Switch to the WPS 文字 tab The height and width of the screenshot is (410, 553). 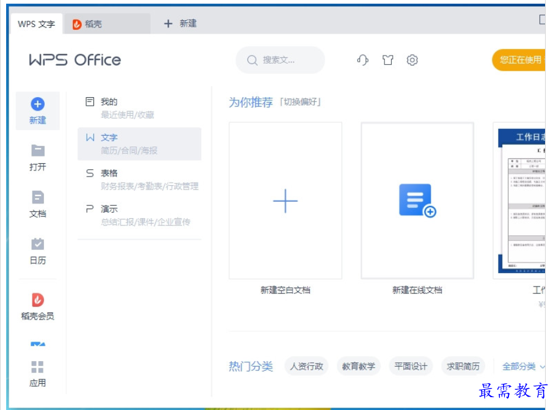coord(37,24)
